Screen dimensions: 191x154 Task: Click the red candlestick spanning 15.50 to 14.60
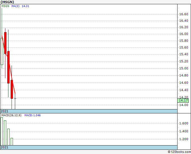[x=8, y=67]
